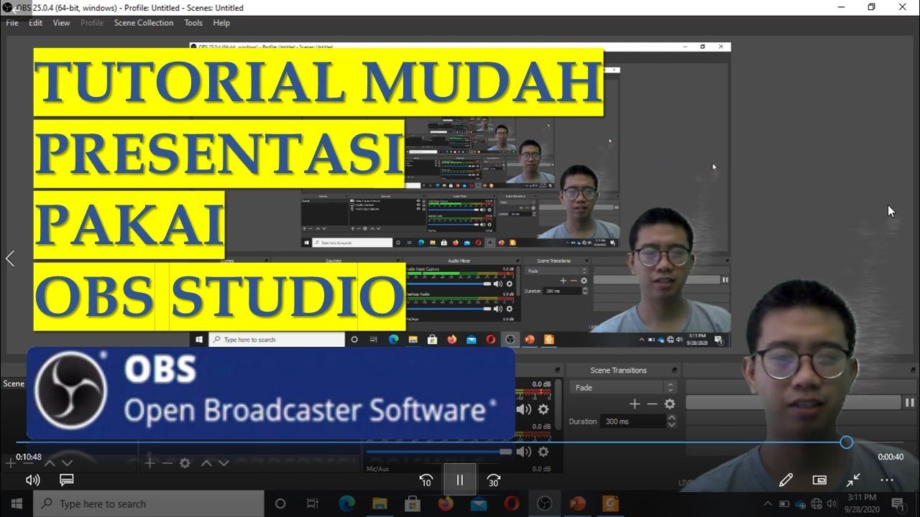This screenshot has width=920, height=517.
Task: Remove the scene transition with the minus icon
Action: [652, 404]
